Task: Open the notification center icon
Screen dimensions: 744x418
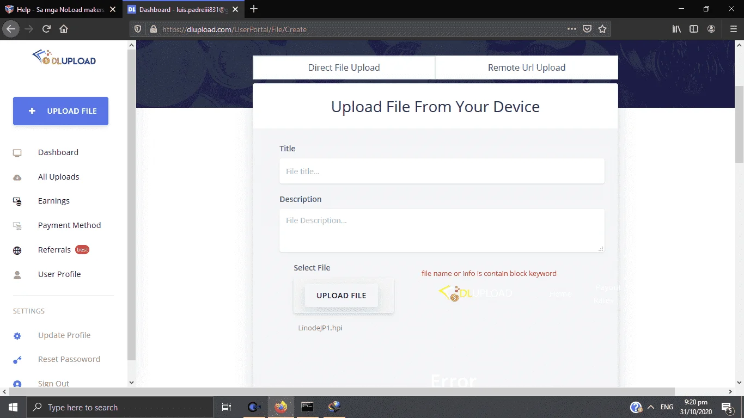Action: (x=727, y=407)
